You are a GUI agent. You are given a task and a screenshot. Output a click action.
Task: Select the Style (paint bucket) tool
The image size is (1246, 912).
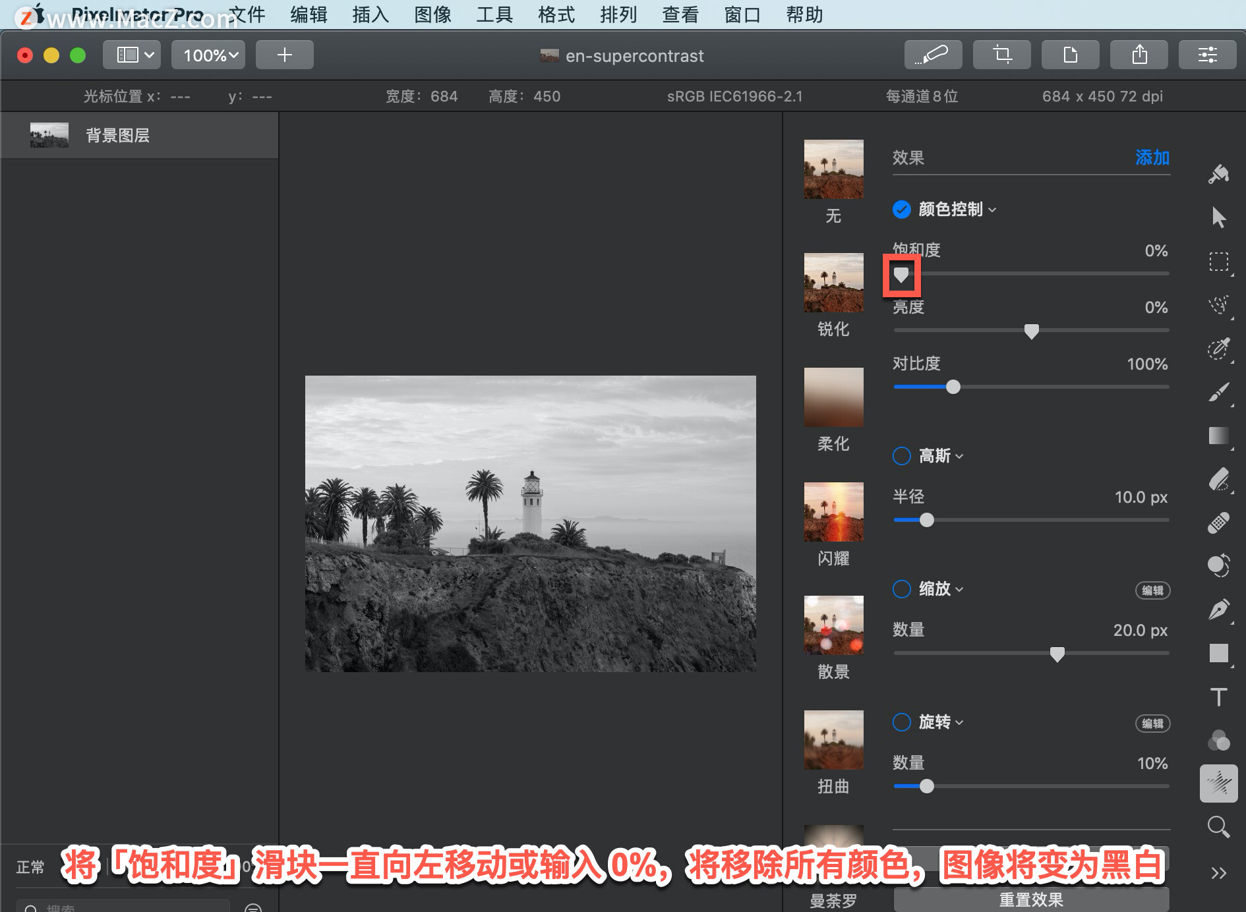point(1218,175)
